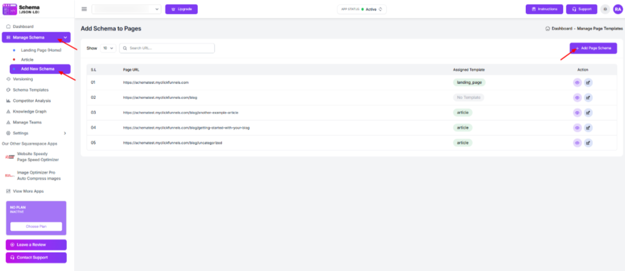Viewport: 625px width, 271px height.
Task: Click the hamburger menu icon in header
Action: pyautogui.click(x=84, y=9)
